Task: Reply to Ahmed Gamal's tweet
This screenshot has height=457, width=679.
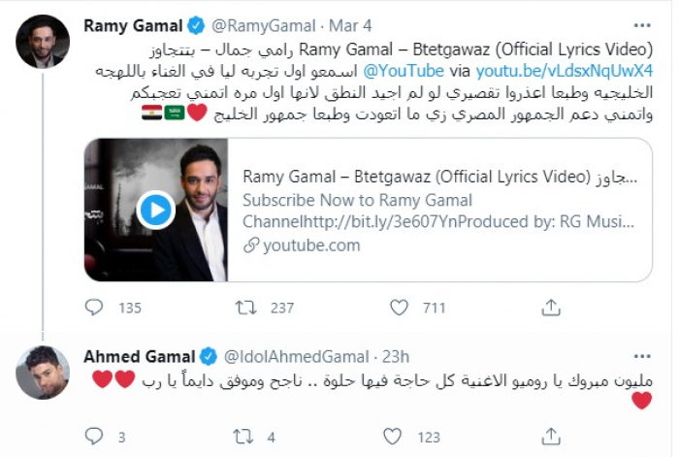Action: (x=94, y=436)
